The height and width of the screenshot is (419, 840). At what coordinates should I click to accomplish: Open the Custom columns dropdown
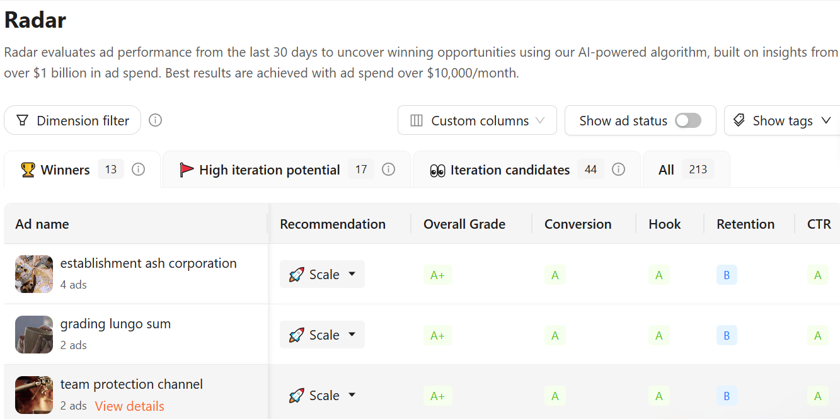477,120
